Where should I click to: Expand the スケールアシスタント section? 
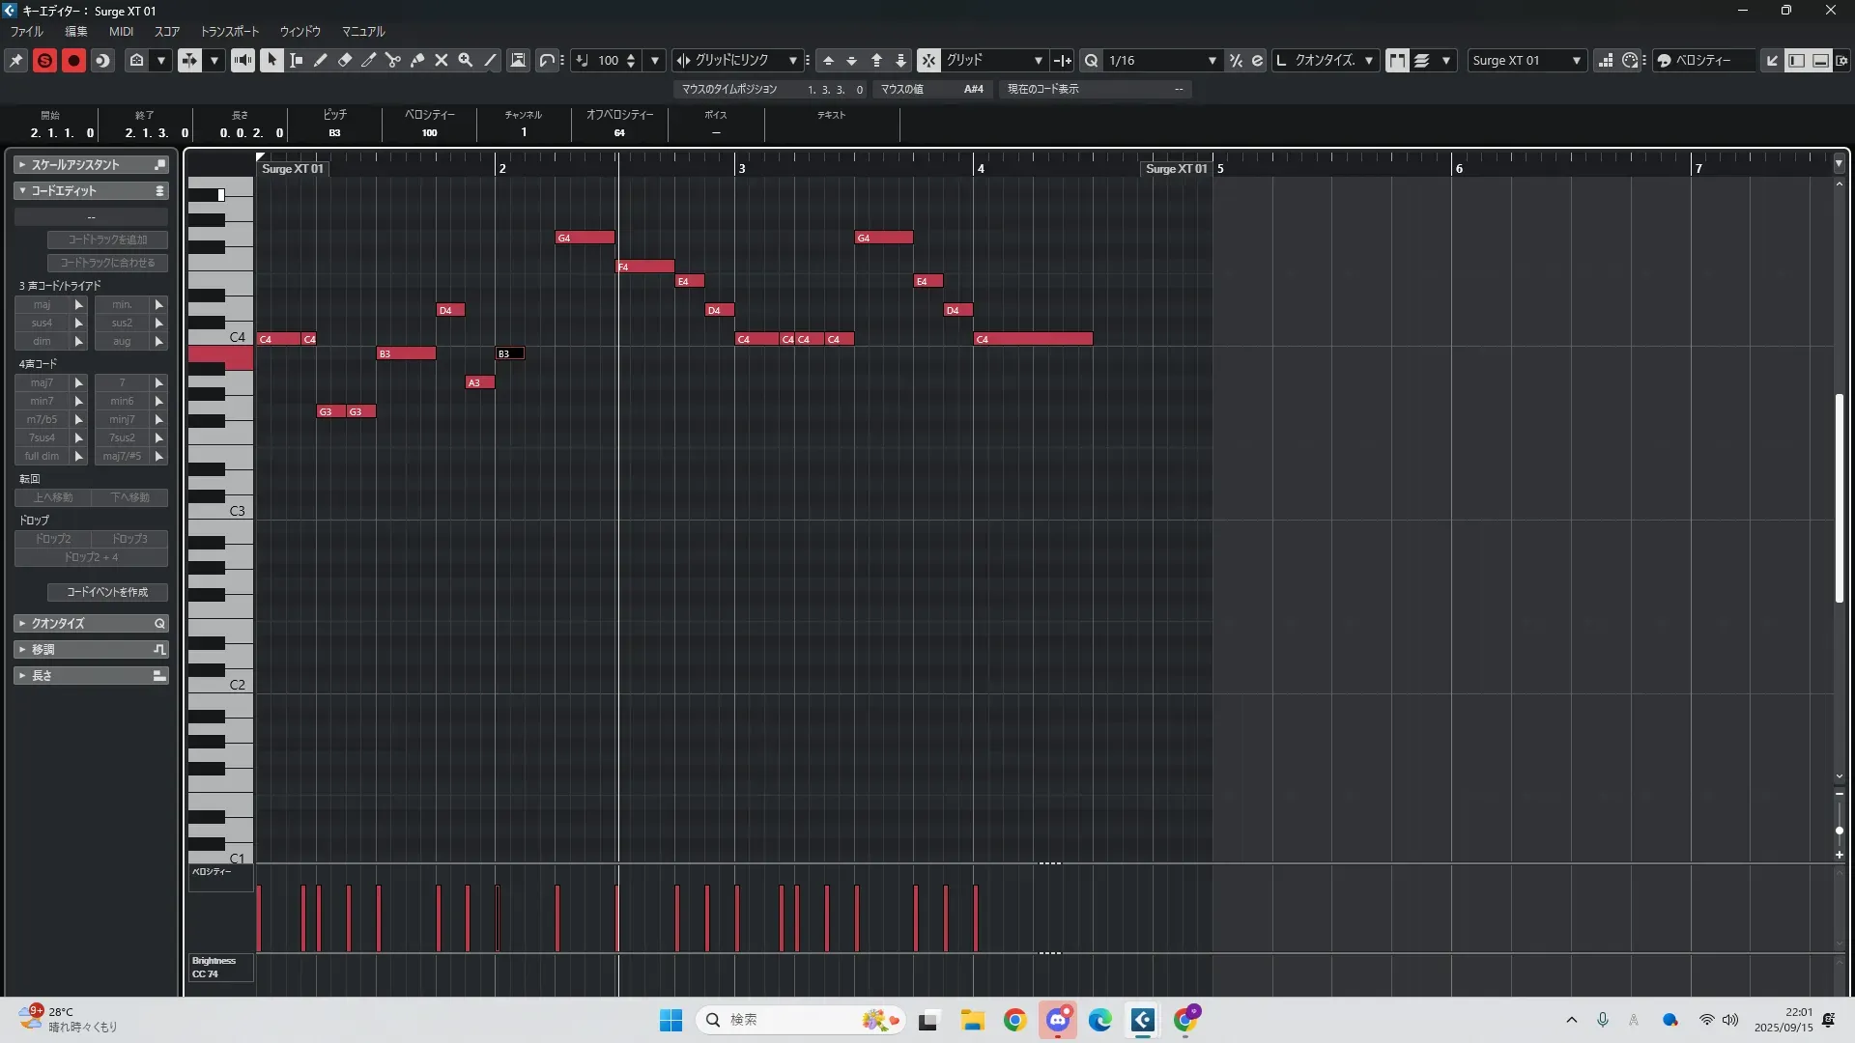[75, 165]
